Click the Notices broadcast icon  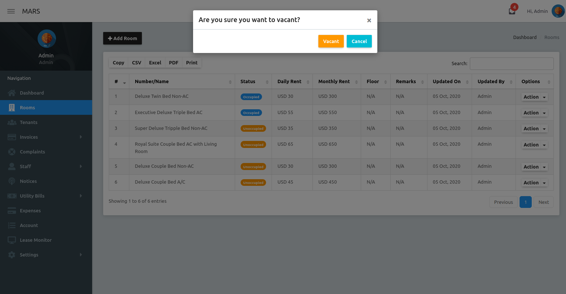click(12, 181)
